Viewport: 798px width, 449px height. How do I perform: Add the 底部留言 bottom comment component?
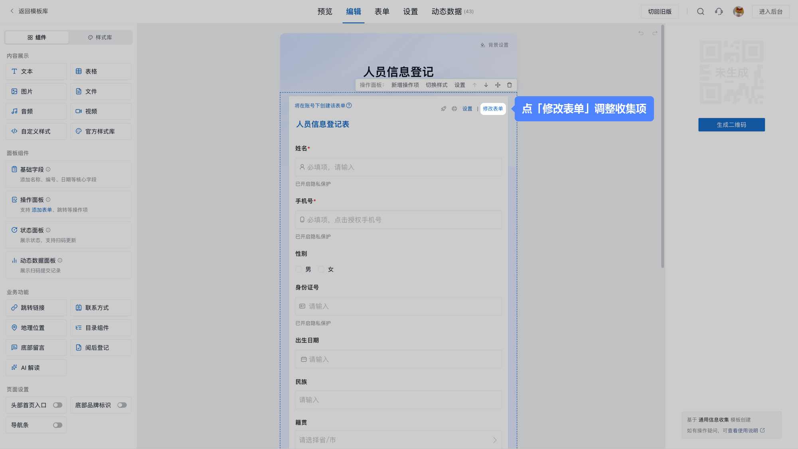[x=36, y=348]
